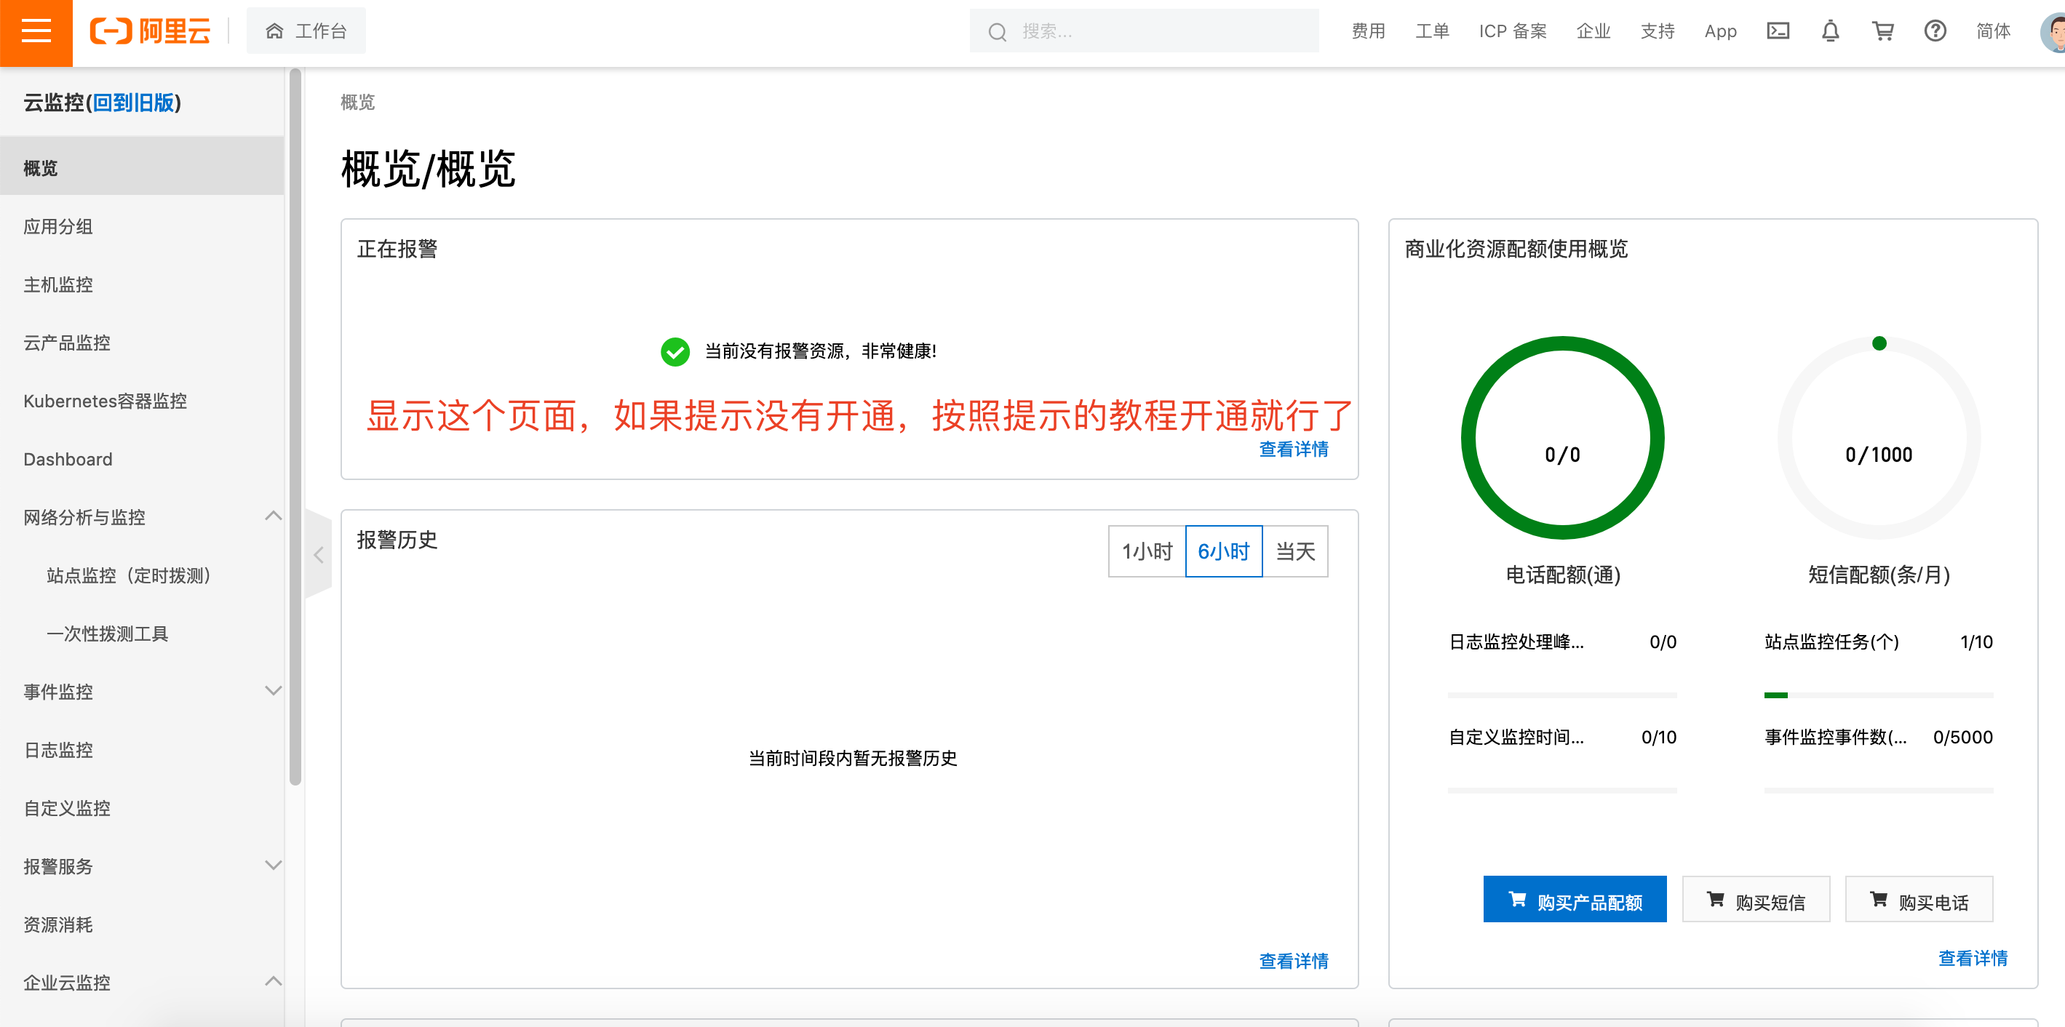Open App in the top navigation

(1720, 31)
